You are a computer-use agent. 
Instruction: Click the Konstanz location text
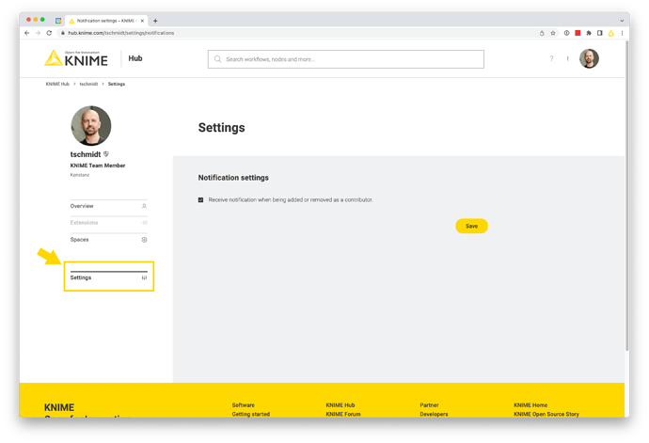(79, 175)
